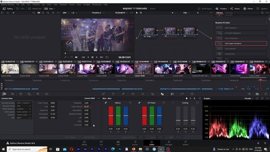
Task: Toggle the Radius channel link icon
Action: tap(106, 103)
